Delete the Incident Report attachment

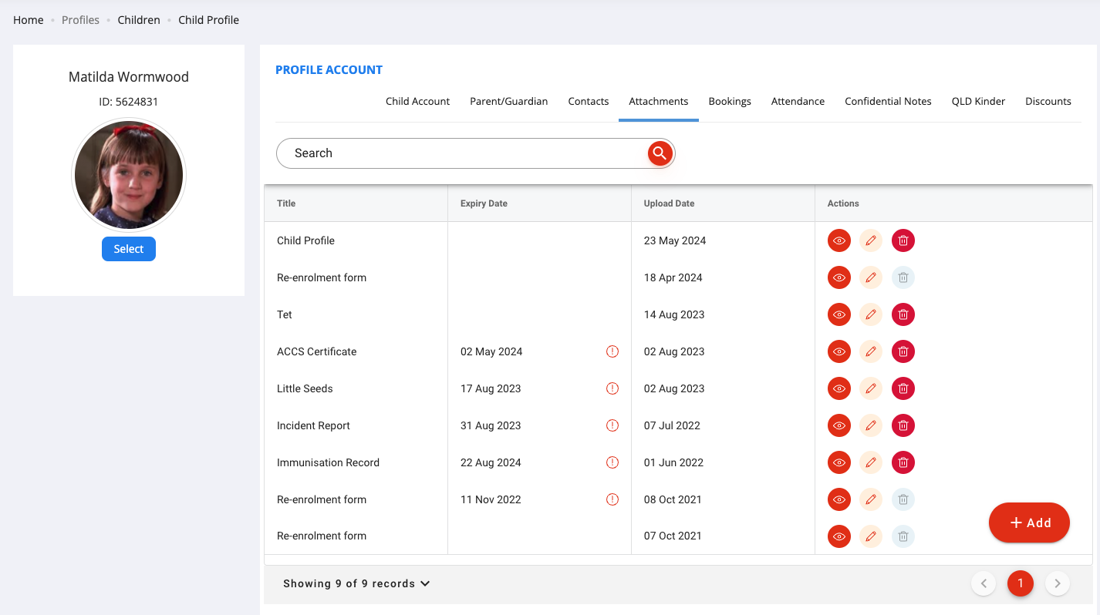click(x=903, y=425)
